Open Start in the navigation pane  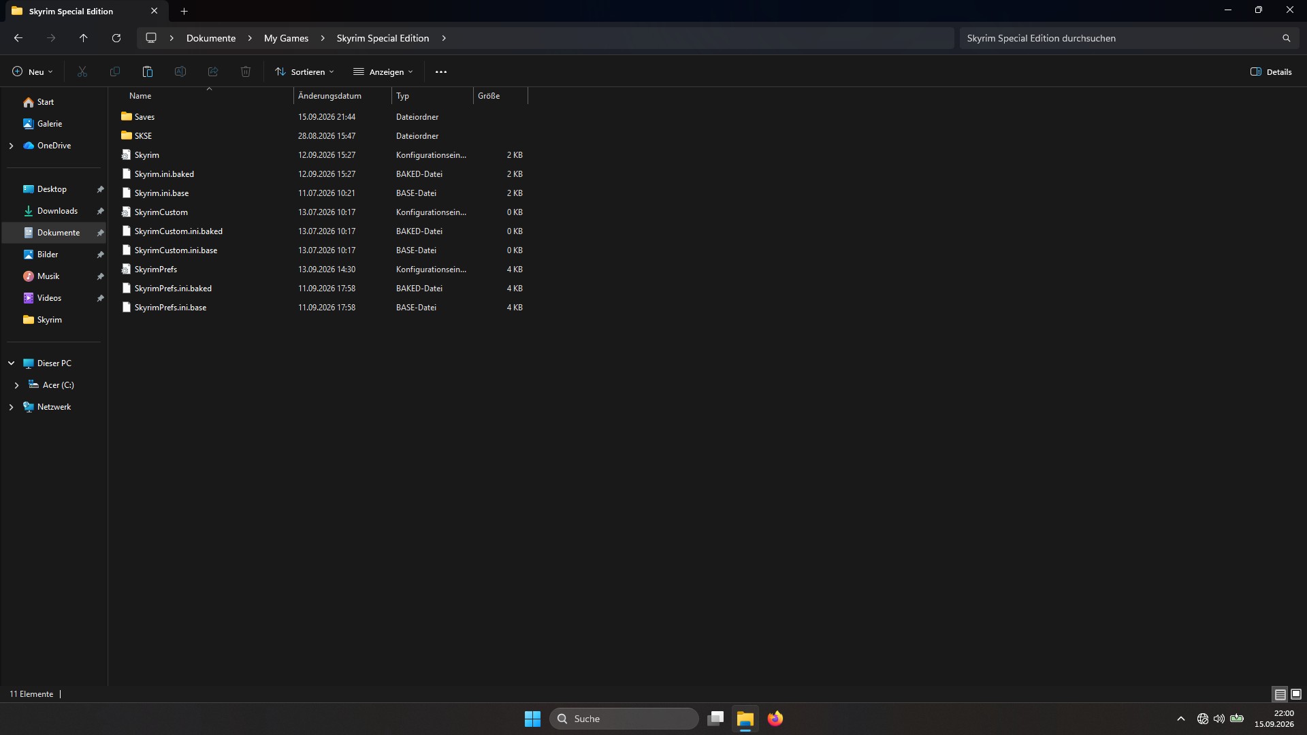[x=54, y=102]
